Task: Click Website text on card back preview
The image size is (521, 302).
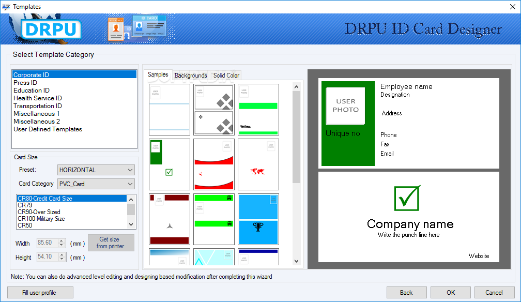Action: (x=479, y=256)
